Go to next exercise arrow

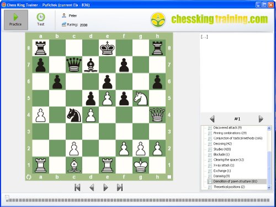261,119
